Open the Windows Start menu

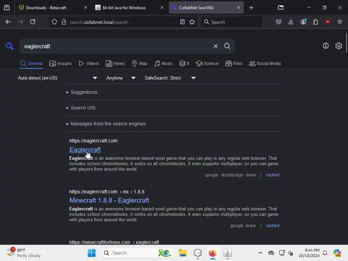(91, 253)
